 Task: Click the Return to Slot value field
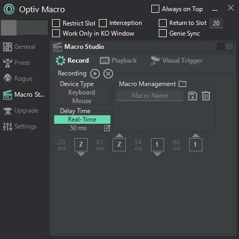[x=216, y=23]
